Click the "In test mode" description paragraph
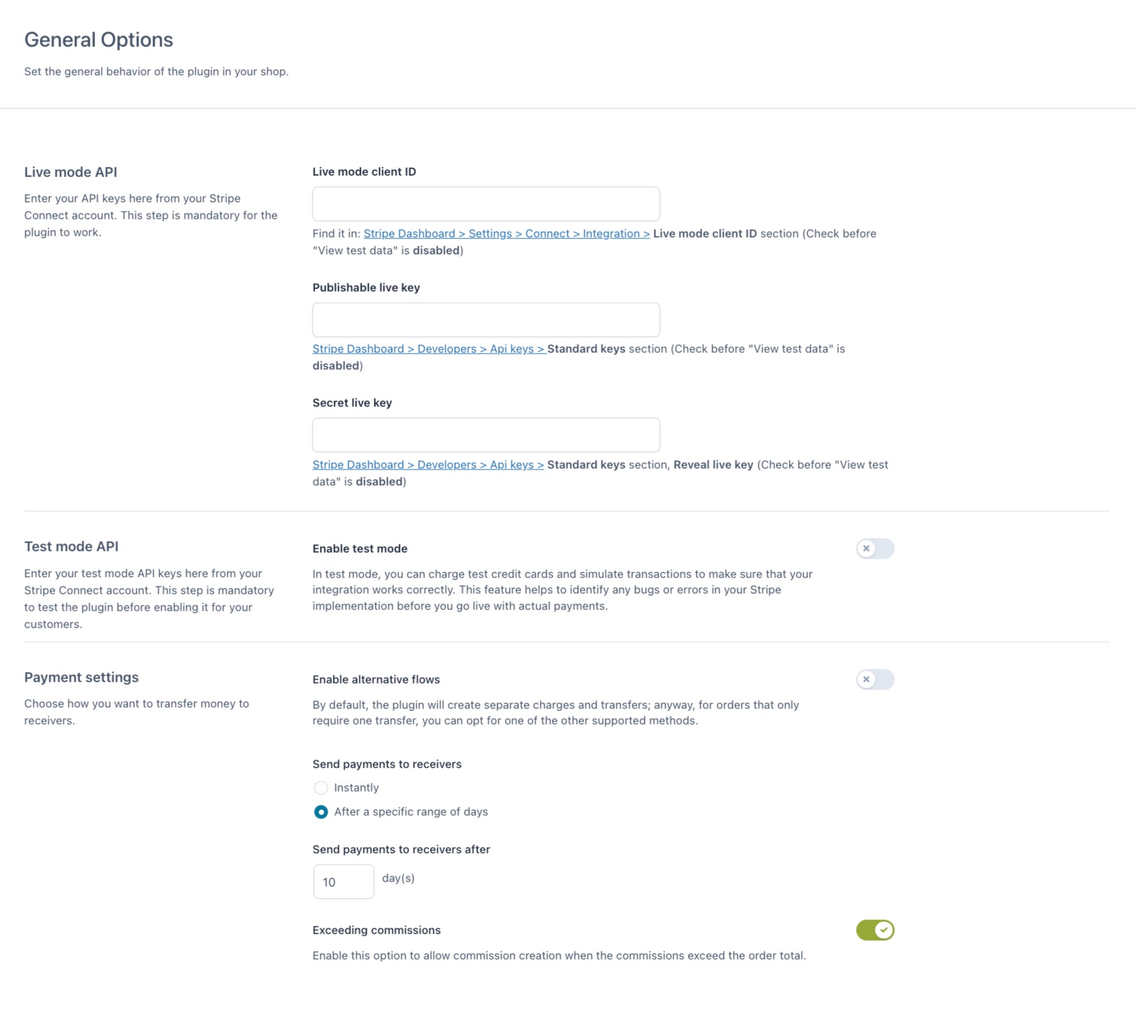The height and width of the screenshot is (1013, 1136). (x=562, y=590)
